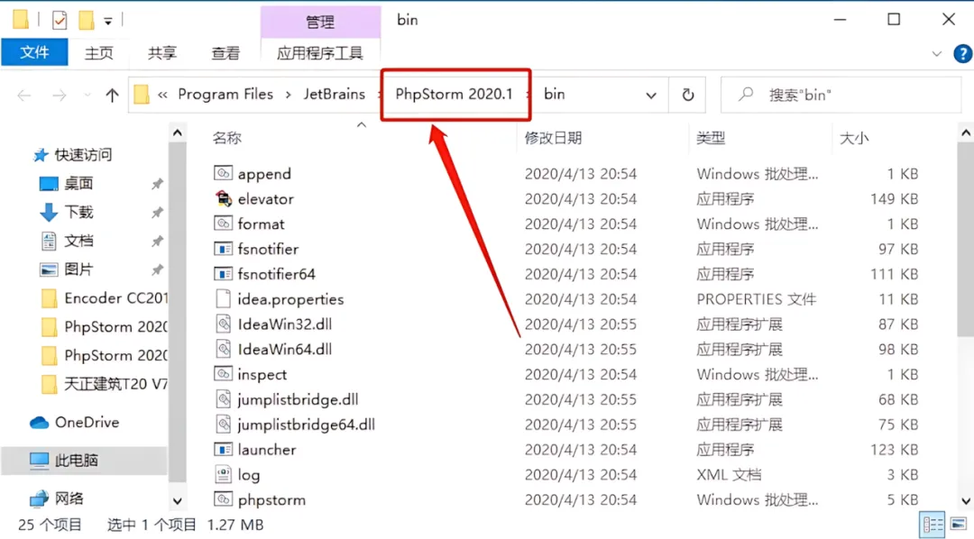Click the inspect batch file icon
Viewport: 974px width, 539px height.
pos(223,374)
